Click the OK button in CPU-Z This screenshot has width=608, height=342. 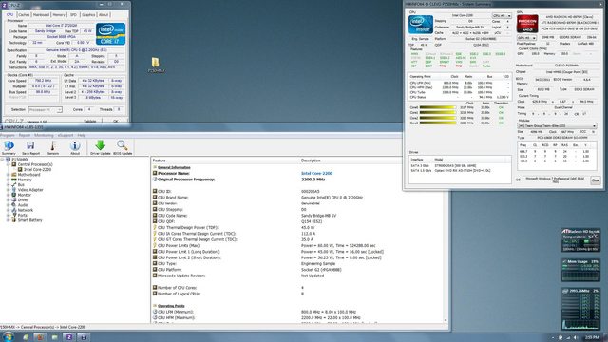115,121
